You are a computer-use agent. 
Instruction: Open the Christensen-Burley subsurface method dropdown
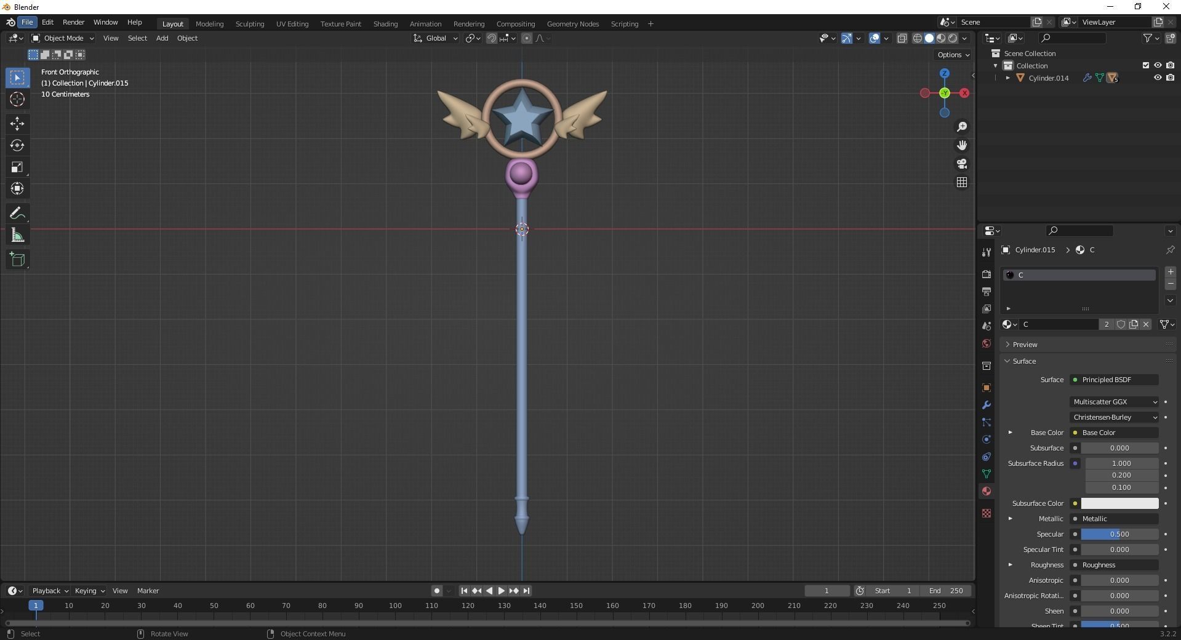(x=1115, y=417)
